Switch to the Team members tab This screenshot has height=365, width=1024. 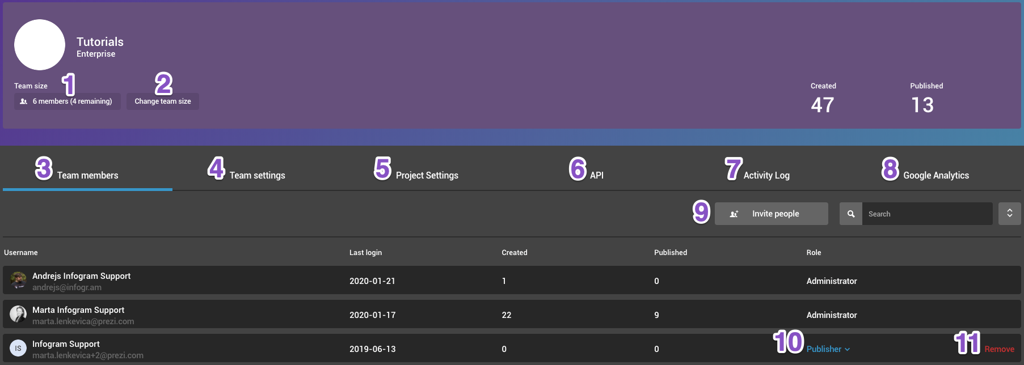[87, 175]
